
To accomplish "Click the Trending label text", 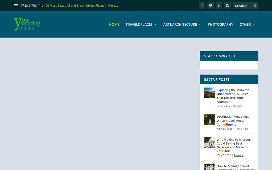I will [29, 6].
